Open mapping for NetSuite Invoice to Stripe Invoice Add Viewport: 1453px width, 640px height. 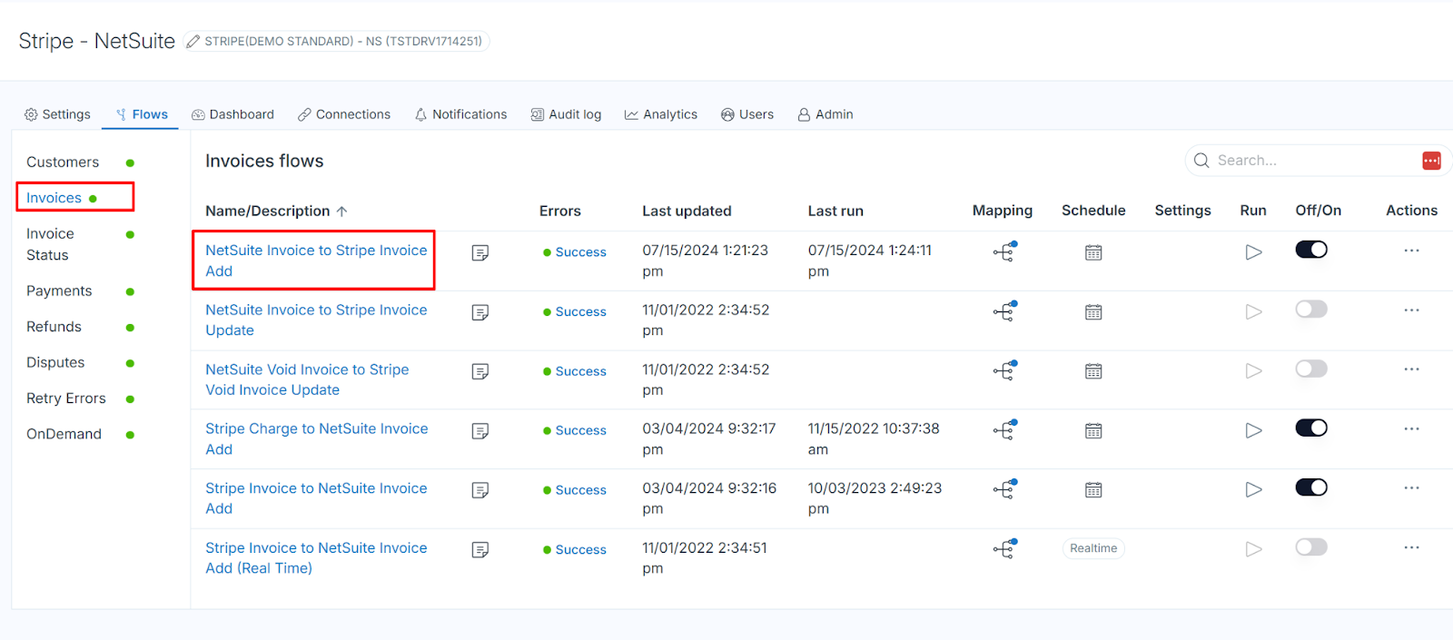(x=1004, y=251)
